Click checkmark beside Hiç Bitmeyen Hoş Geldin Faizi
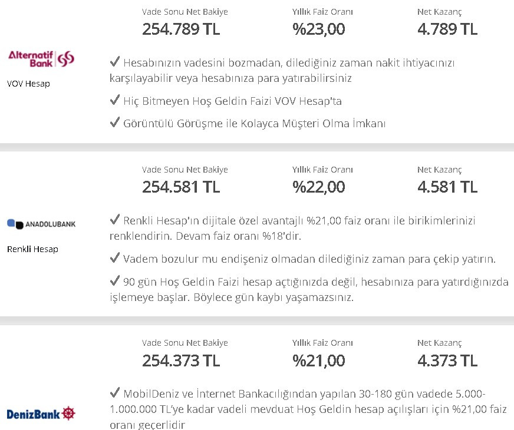This screenshot has height=430, width=514. [115, 101]
